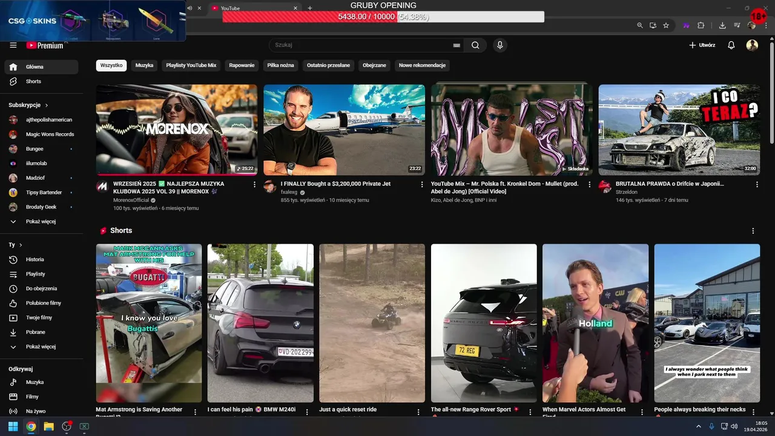Open ajthepolishamerican subscription channel

click(41, 120)
